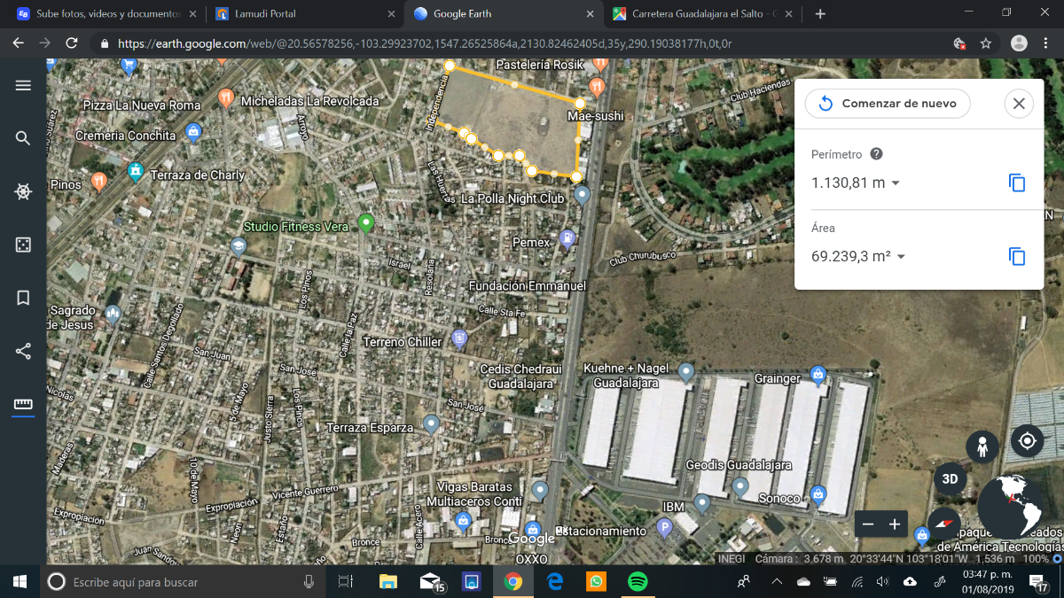Viewport: 1064px width, 598px height.
Task: Click the Cedis Chedraui Guadalajara label
Action: pyautogui.click(x=521, y=377)
